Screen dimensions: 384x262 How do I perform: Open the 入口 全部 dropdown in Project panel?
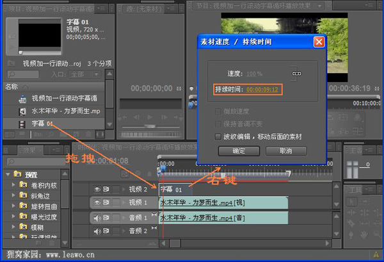(x=84, y=74)
